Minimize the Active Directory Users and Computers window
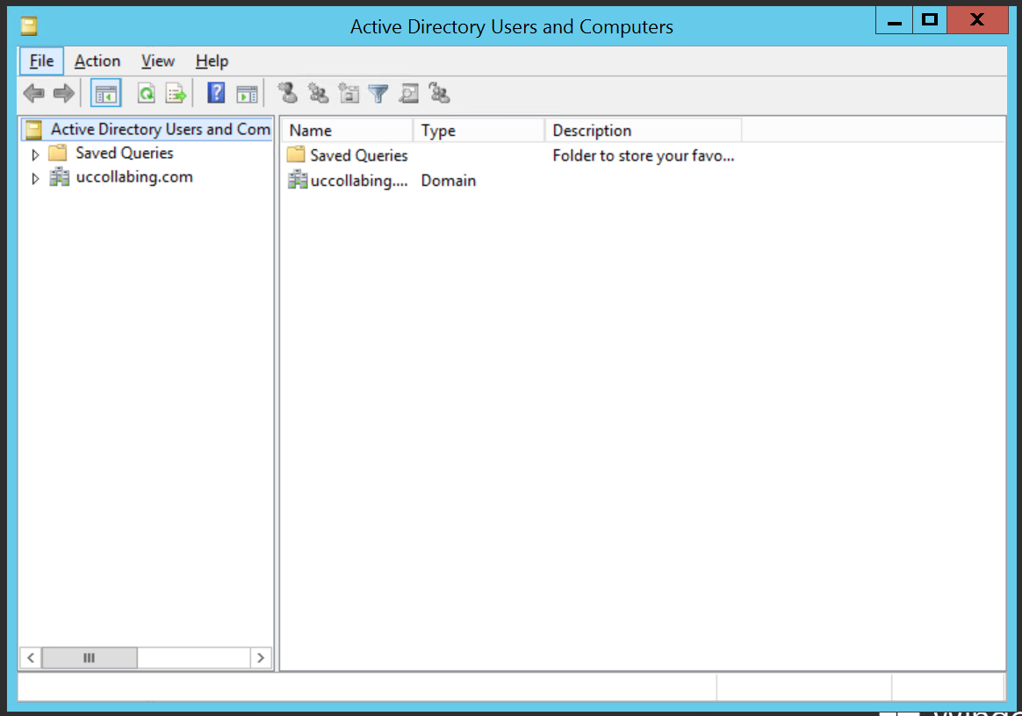 (x=894, y=22)
